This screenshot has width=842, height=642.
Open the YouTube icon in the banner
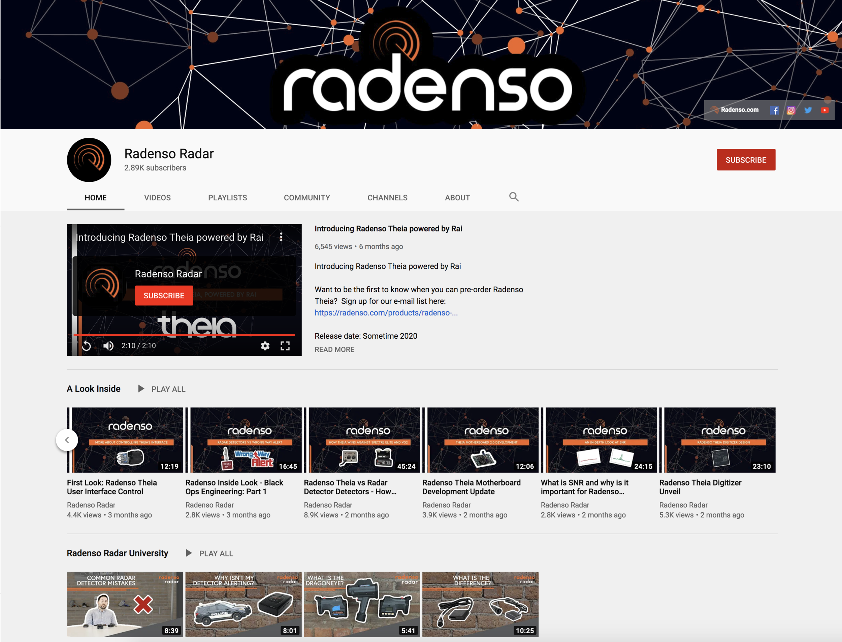824,110
